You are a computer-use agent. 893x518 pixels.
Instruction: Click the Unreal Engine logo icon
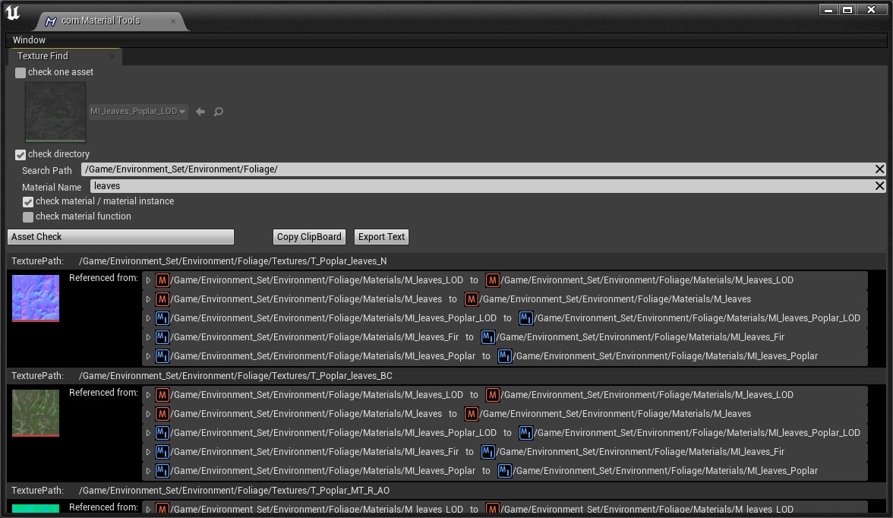tap(13, 13)
